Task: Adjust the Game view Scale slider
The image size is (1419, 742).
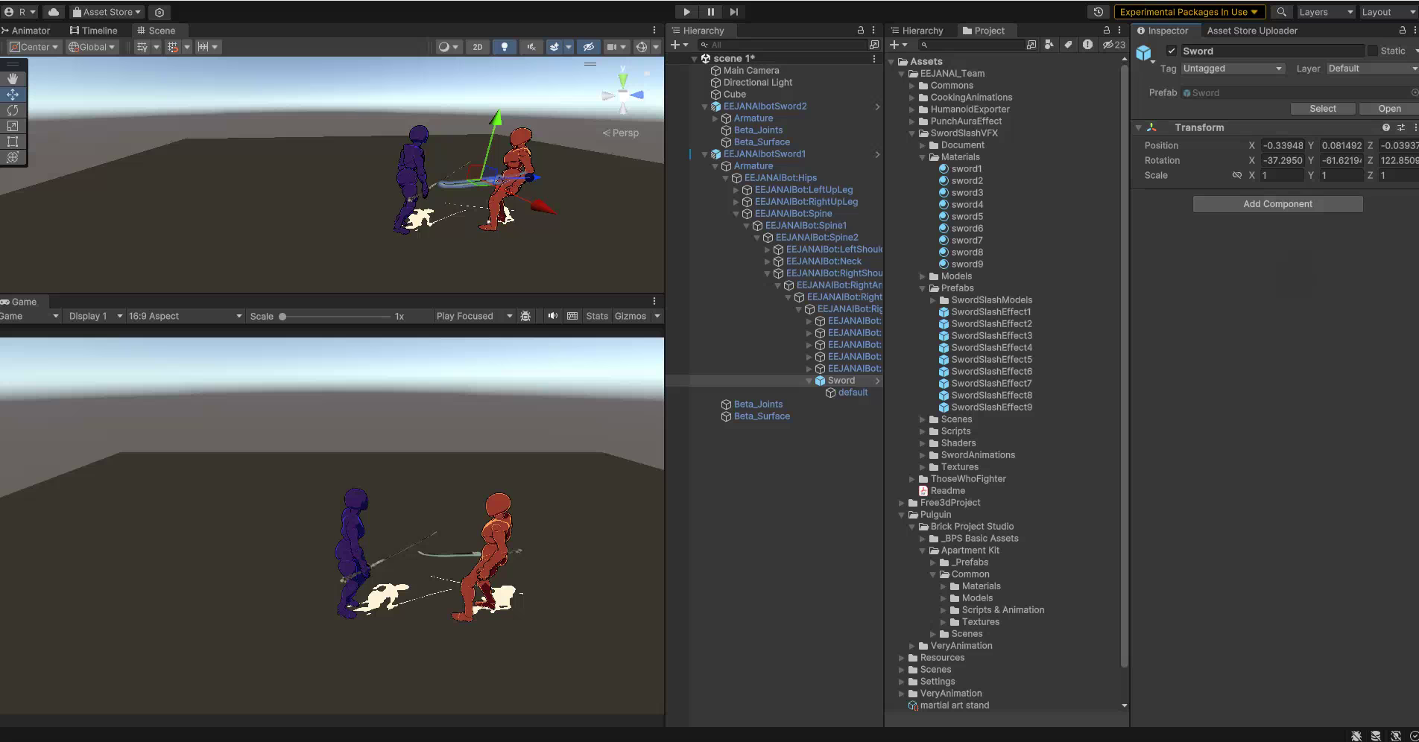Action: pyautogui.click(x=335, y=317)
